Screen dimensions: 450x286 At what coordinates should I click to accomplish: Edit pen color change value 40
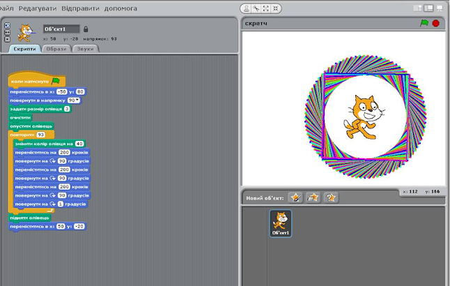[x=79, y=144]
